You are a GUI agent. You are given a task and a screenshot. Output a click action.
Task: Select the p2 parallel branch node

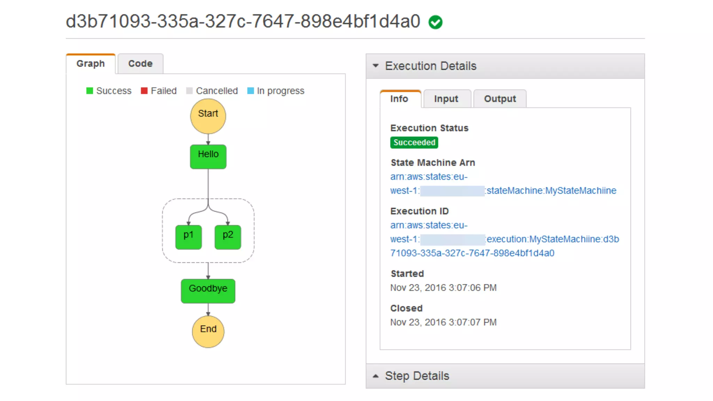coord(228,237)
